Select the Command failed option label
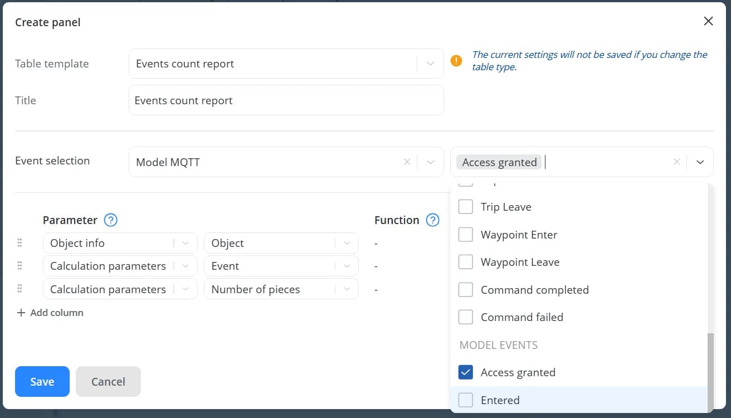The image size is (731, 418). click(522, 317)
